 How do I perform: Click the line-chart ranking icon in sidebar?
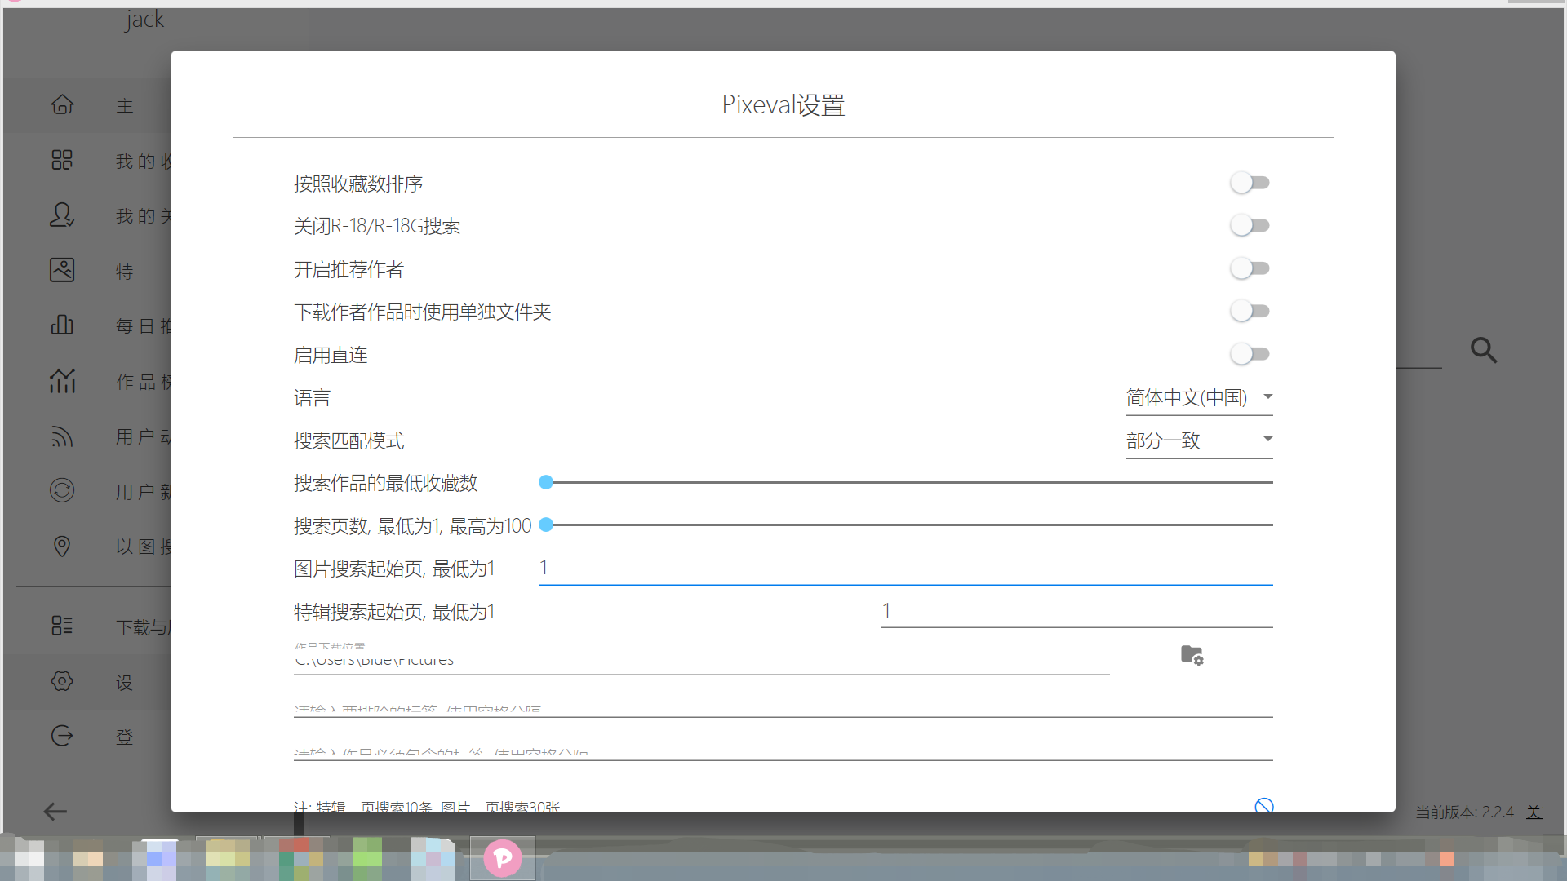point(62,380)
